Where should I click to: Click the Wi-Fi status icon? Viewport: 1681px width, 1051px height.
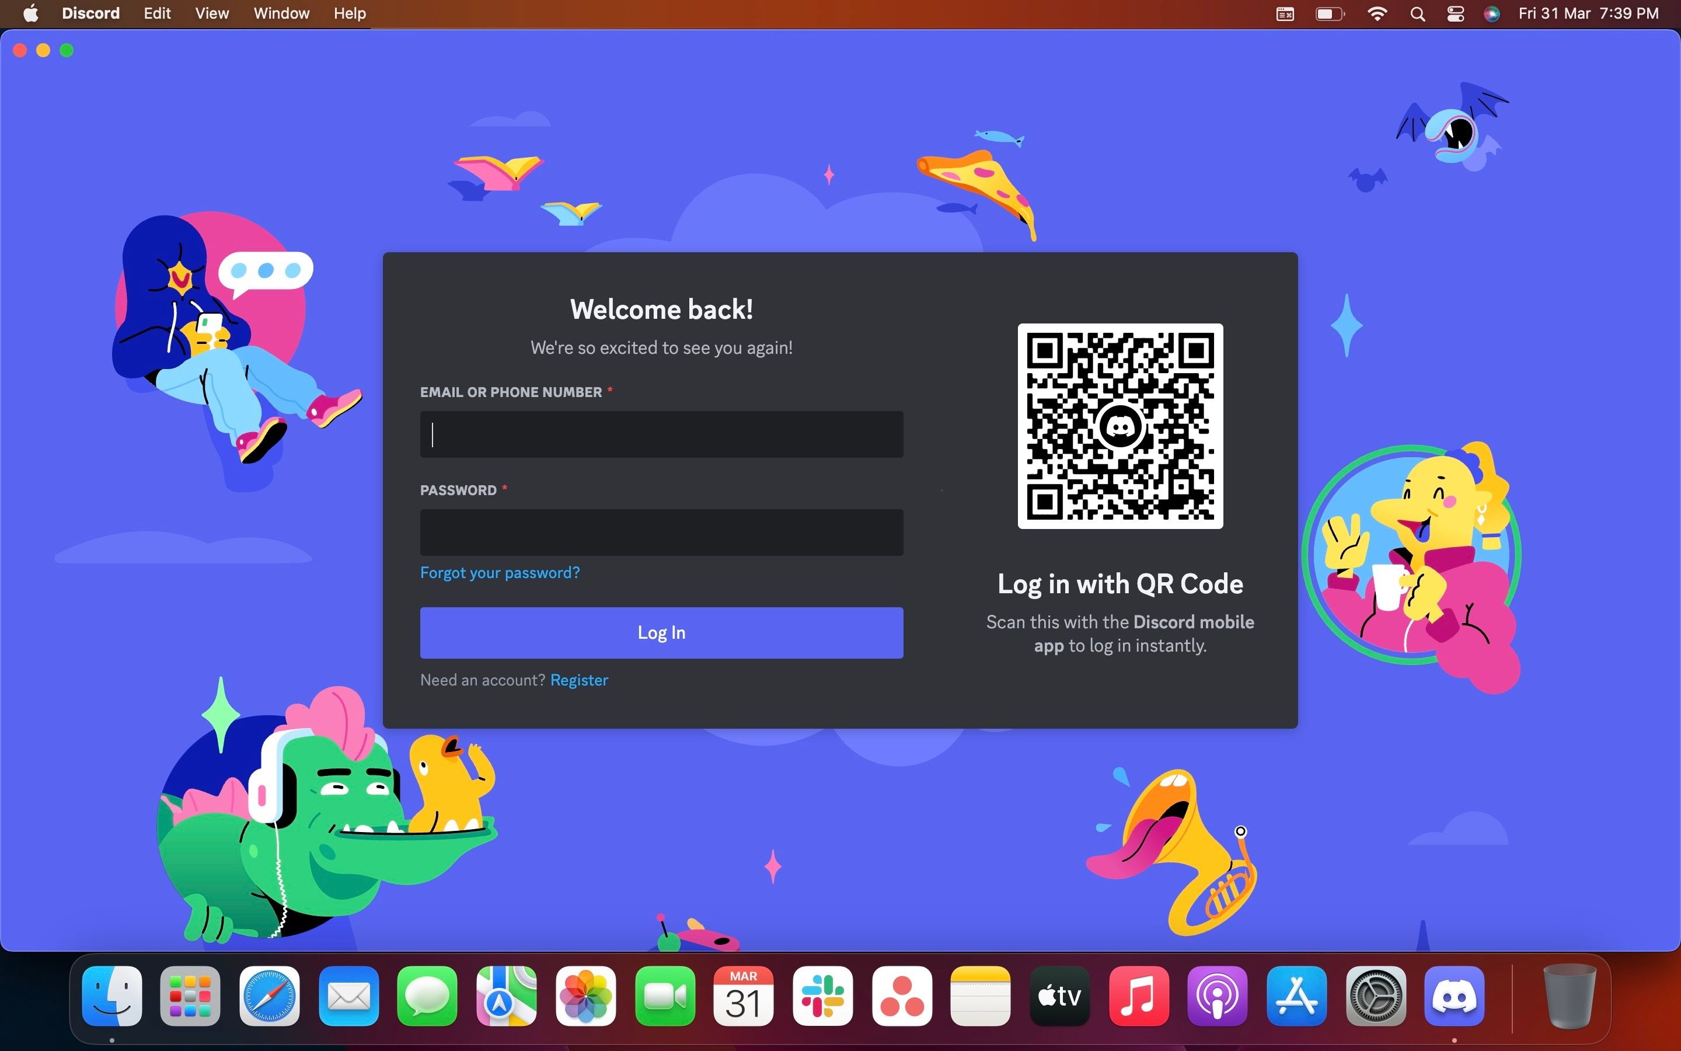(1377, 14)
